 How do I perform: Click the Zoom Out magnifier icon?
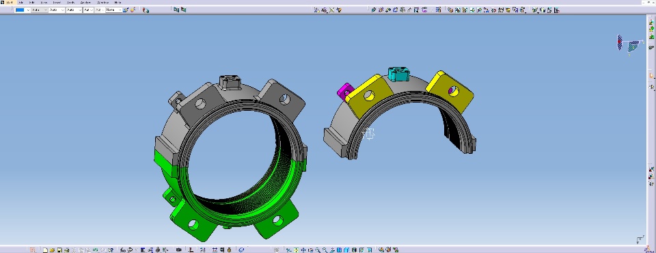pyautogui.click(x=325, y=250)
